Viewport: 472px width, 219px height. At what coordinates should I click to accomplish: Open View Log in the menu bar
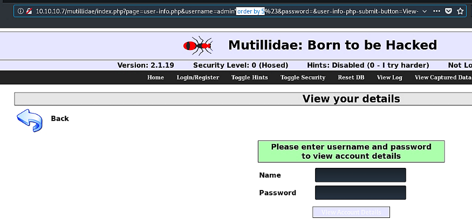389,77
